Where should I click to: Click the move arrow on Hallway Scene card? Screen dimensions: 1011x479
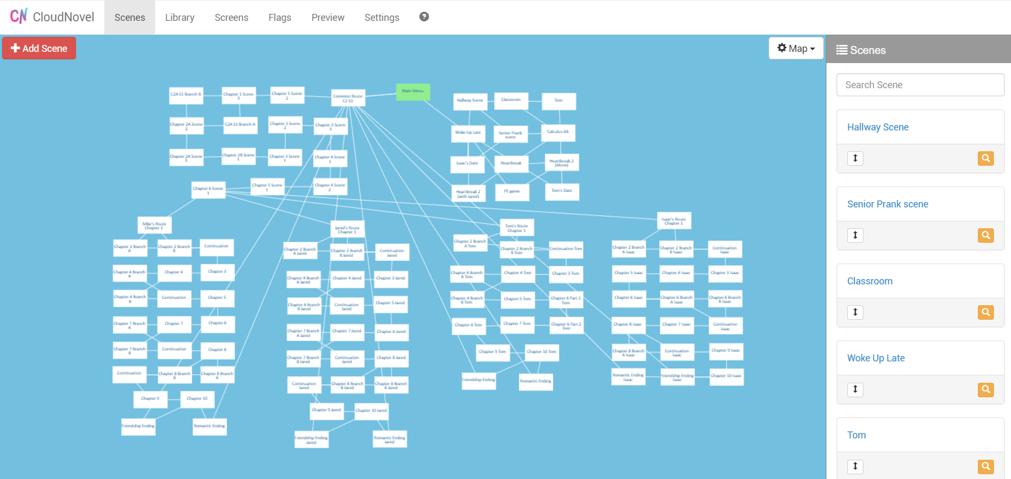click(x=855, y=158)
